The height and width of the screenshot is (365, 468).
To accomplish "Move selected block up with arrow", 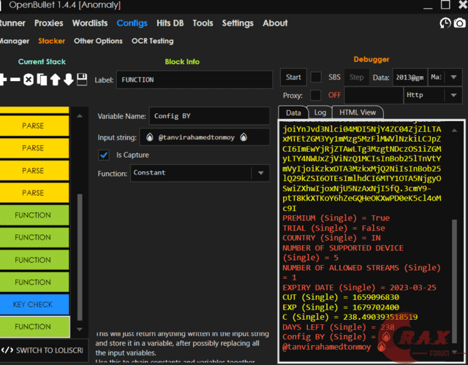I will [55, 79].
